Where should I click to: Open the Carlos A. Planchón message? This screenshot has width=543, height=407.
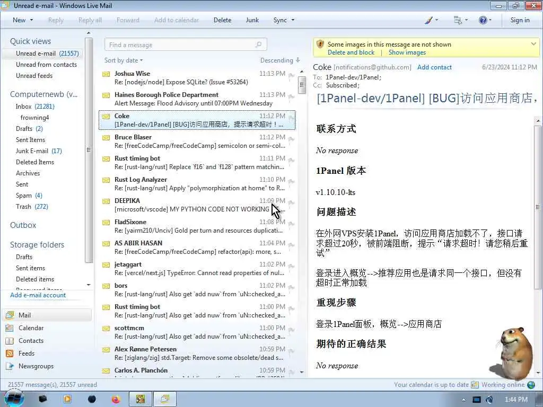click(x=197, y=372)
